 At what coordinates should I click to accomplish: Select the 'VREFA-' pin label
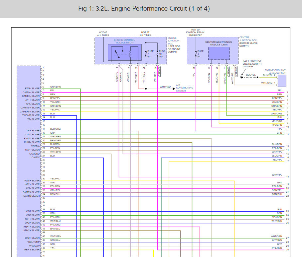35,146
